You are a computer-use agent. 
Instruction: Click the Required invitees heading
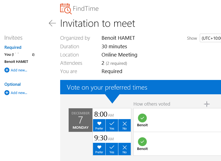click(x=13, y=47)
